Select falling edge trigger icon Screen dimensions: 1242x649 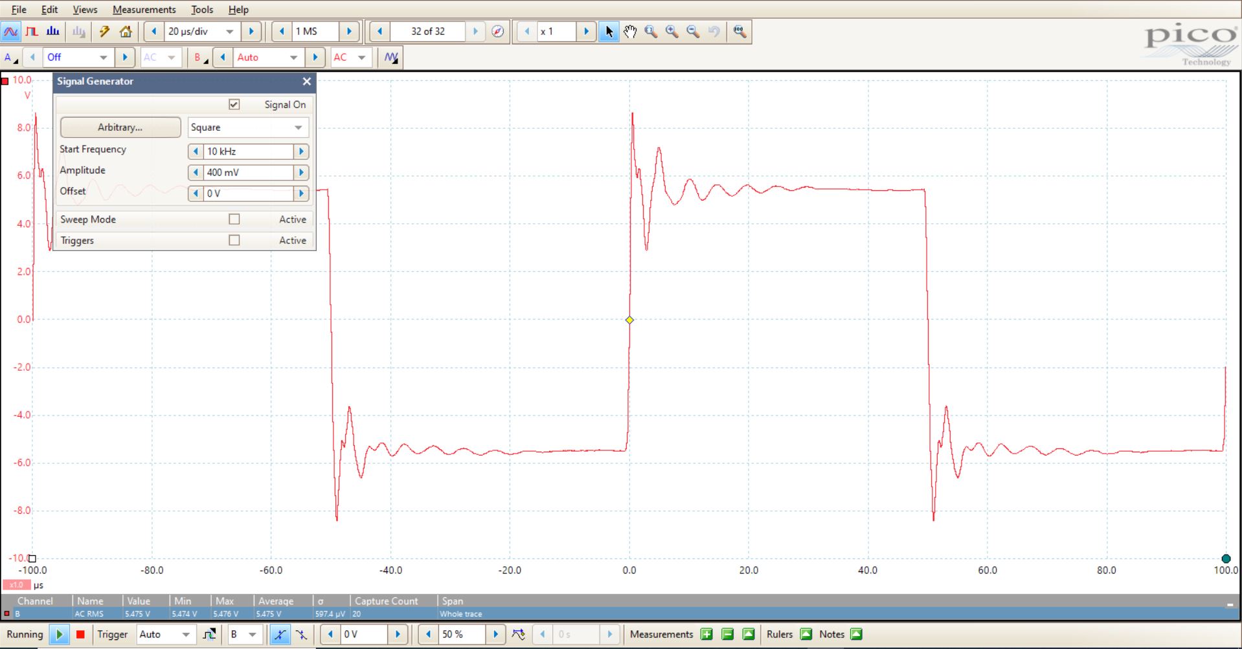coord(301,634)
